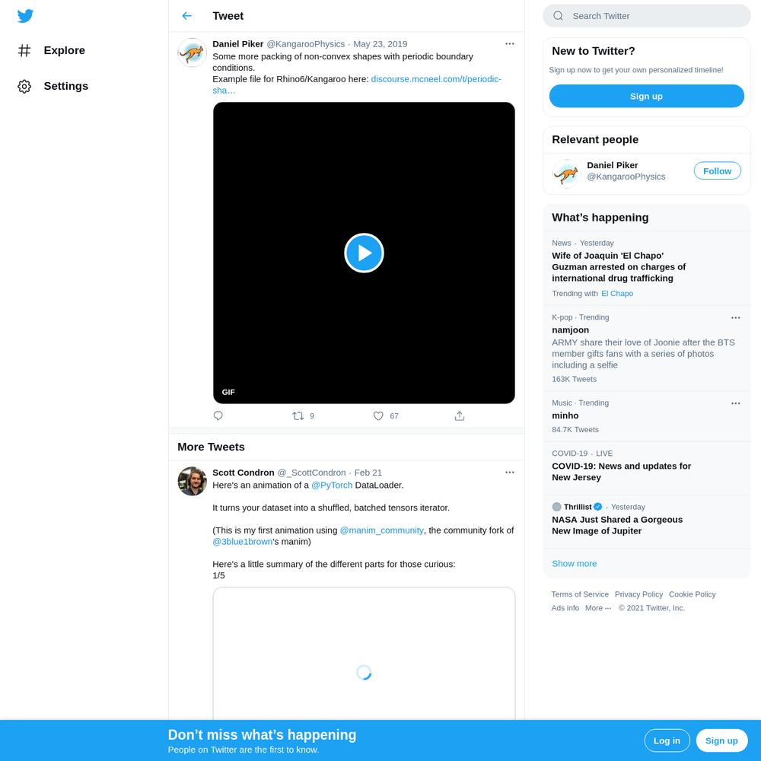Open the Scott Condron name link
The image size is (761, 761).
click(244, 473)
